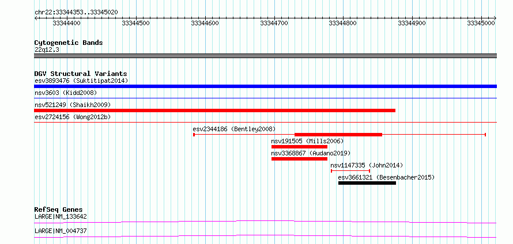Click the nsv3368867 (Audano2019) label
The height and width of the screenshot is (244, 513).
pyautogui.click(x=311, y=153)
